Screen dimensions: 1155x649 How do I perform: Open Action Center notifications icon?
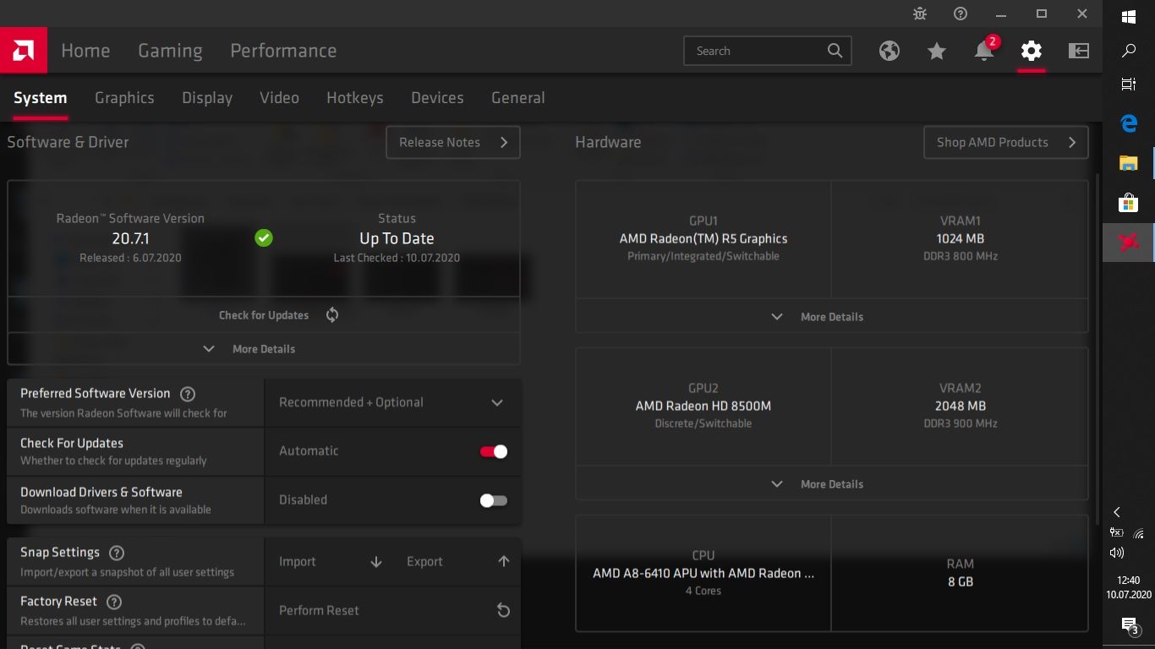1129,625
